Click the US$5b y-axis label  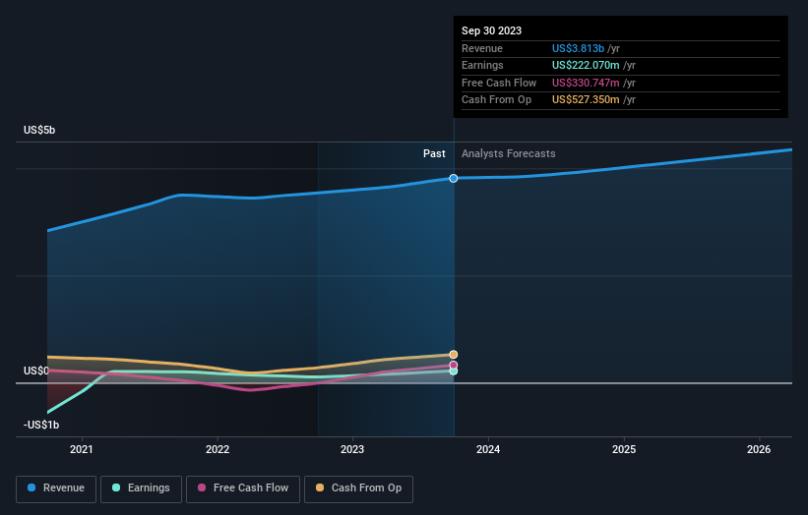point(39,130)
